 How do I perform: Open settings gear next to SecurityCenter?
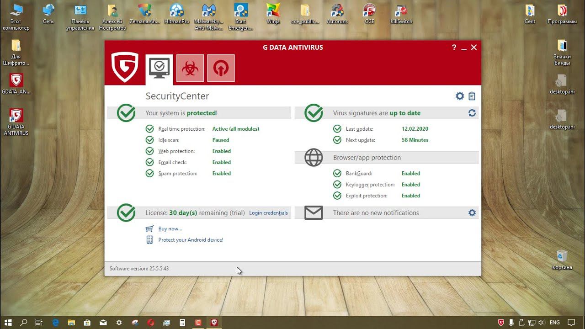point(460,96)
